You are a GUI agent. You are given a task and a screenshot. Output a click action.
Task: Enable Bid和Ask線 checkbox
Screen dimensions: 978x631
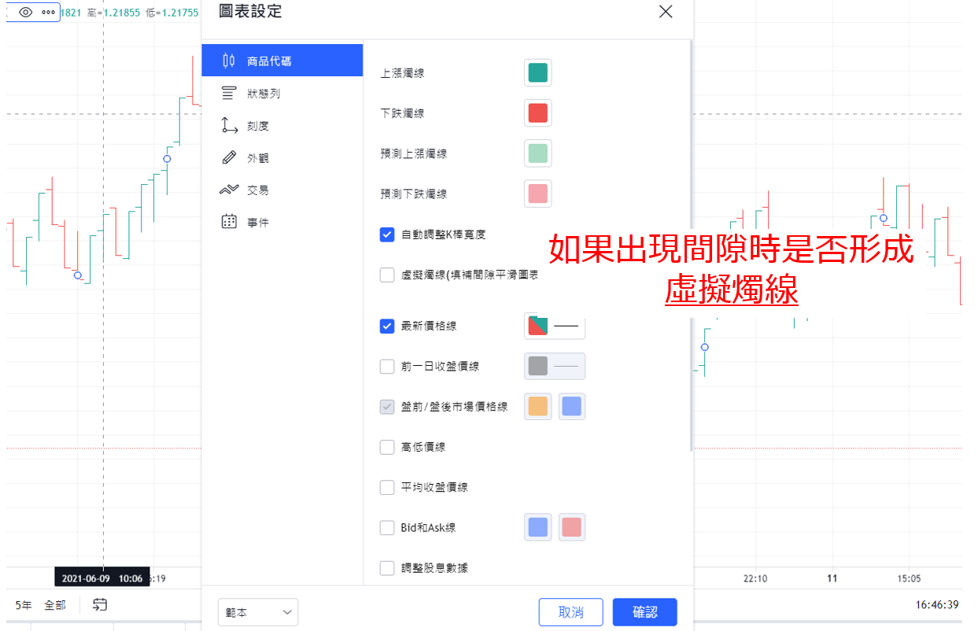(387, 527)
